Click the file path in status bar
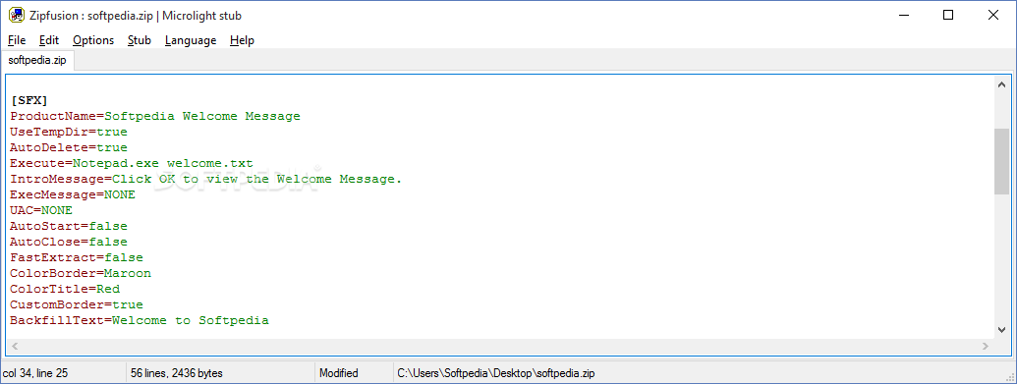 (x=495, y=373)
